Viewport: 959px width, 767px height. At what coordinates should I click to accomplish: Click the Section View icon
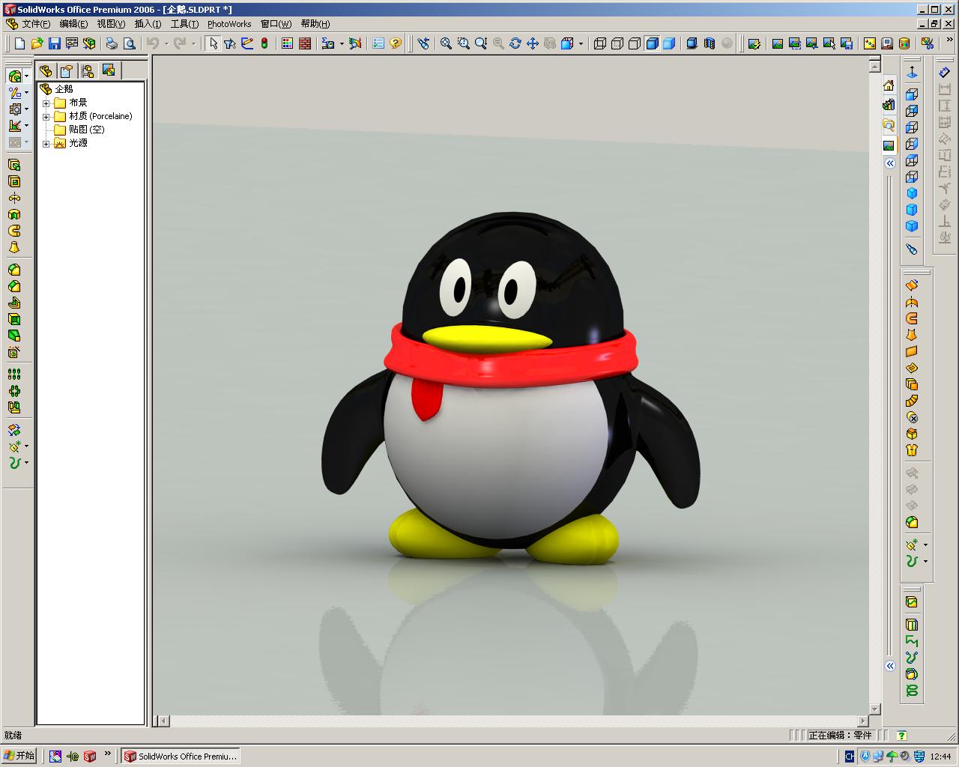tap(709, 43)
